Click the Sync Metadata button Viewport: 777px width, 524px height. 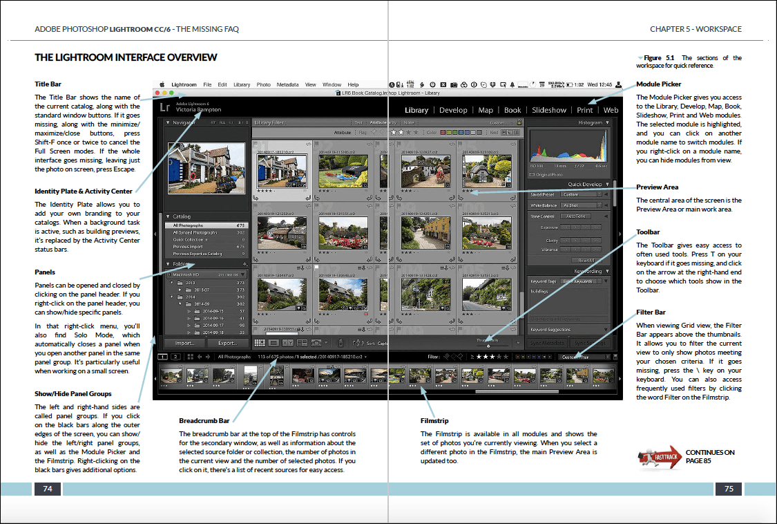[x=546, y=343]
